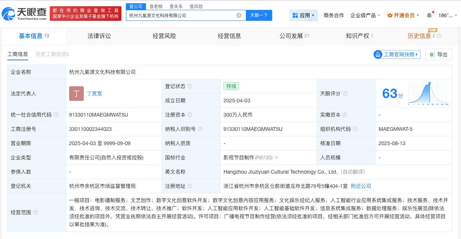Click question mark beside 组织机构代码
Screen dimensions: 461x239
[355, 129]
